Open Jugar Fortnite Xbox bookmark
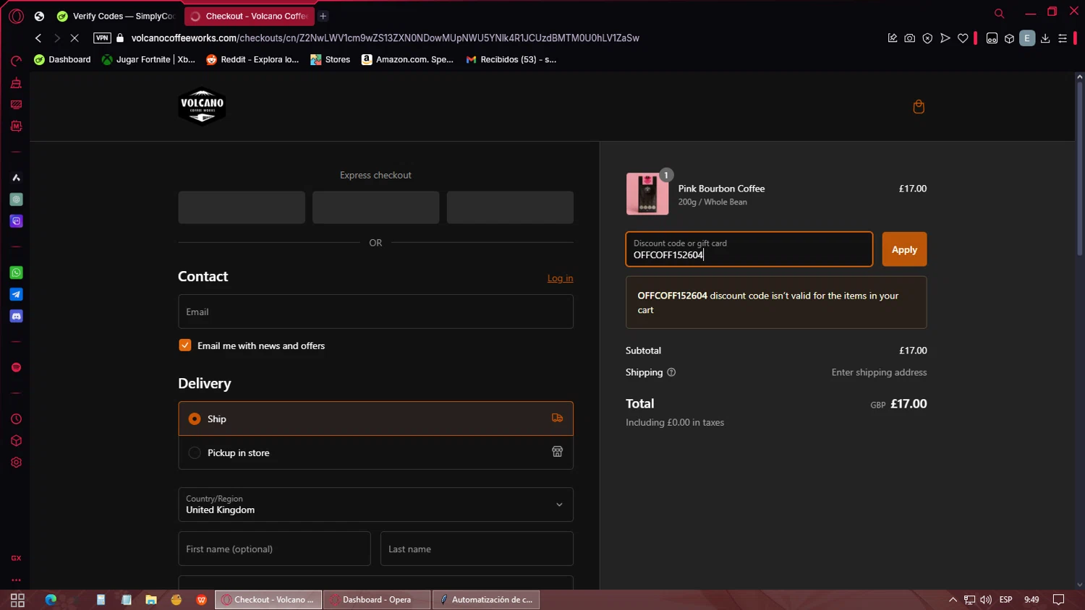Viewport: 1085px width, 610px height. click(x=148, y=59)
